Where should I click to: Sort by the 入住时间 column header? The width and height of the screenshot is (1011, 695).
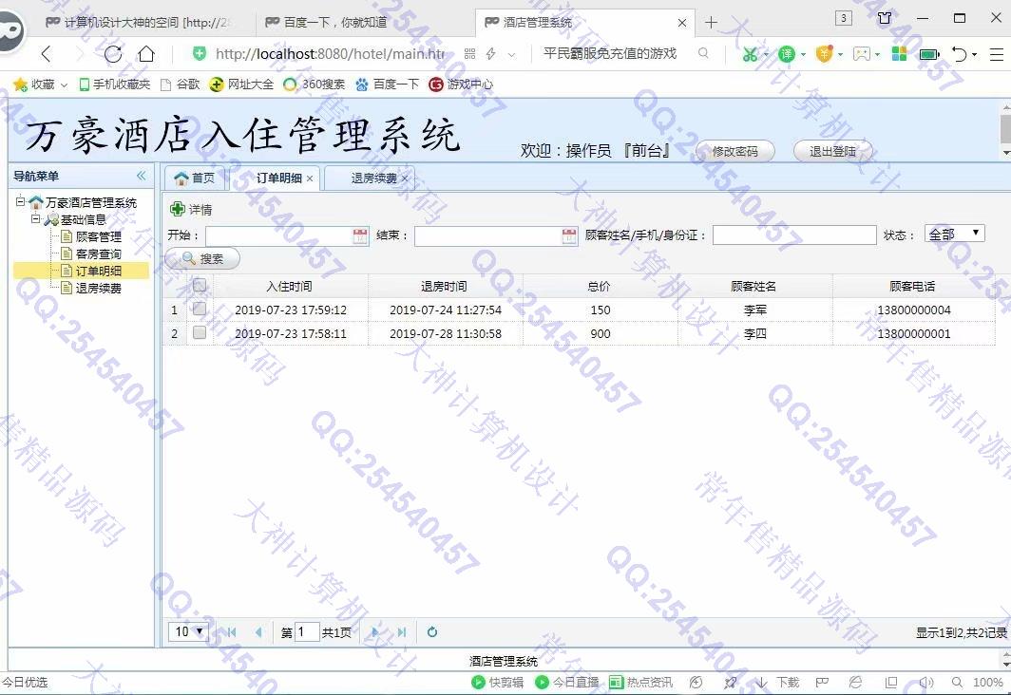[x=290, y=286]
